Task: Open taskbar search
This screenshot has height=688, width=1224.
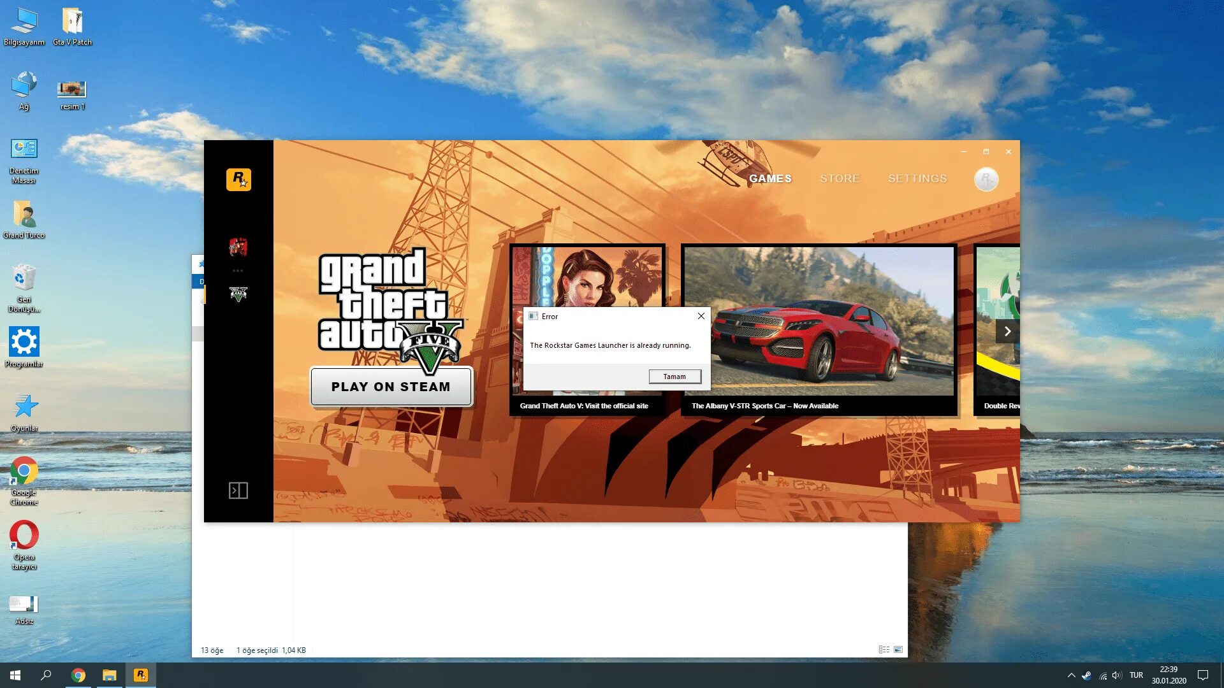Action: coord(46,675)
